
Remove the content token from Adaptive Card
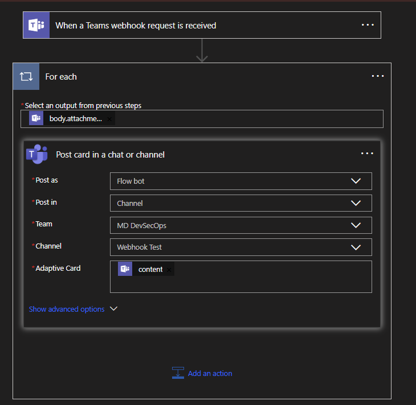[x=169, y=270]
